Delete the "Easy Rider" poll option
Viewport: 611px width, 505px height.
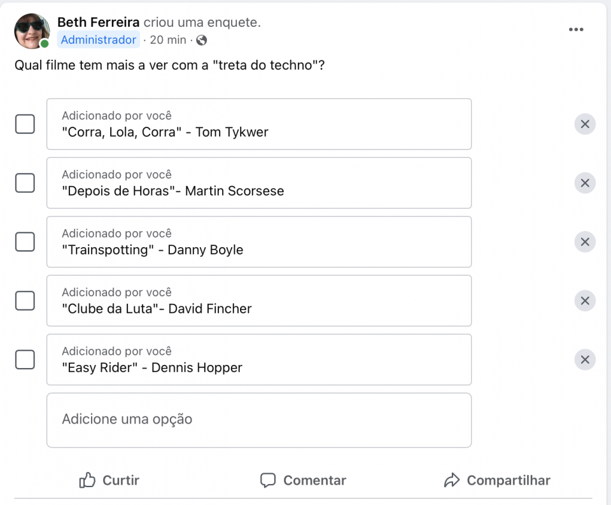[584, 360]
